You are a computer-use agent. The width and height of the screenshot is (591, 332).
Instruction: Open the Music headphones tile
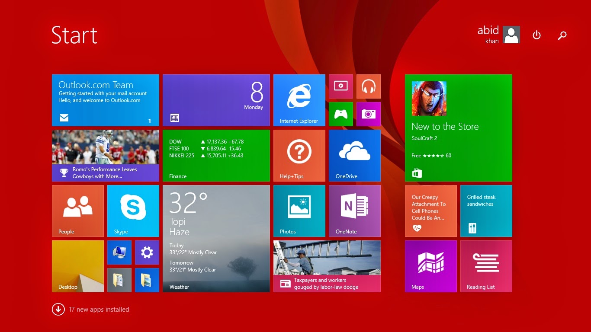pyautogui.click(x=369, y=86)
